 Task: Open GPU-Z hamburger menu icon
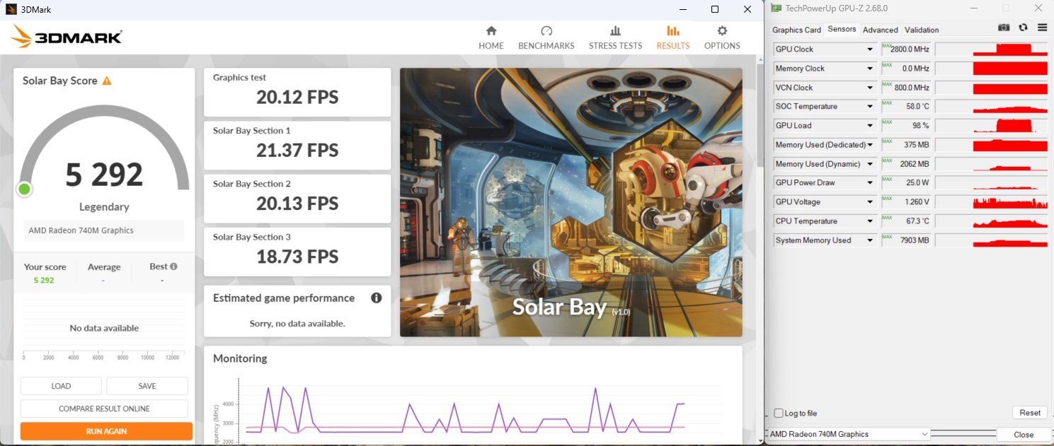(1042, 28)
